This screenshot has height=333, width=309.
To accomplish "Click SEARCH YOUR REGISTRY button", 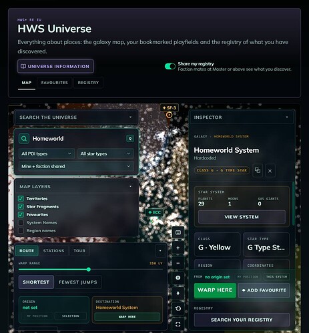I will (x=242, y=320).
